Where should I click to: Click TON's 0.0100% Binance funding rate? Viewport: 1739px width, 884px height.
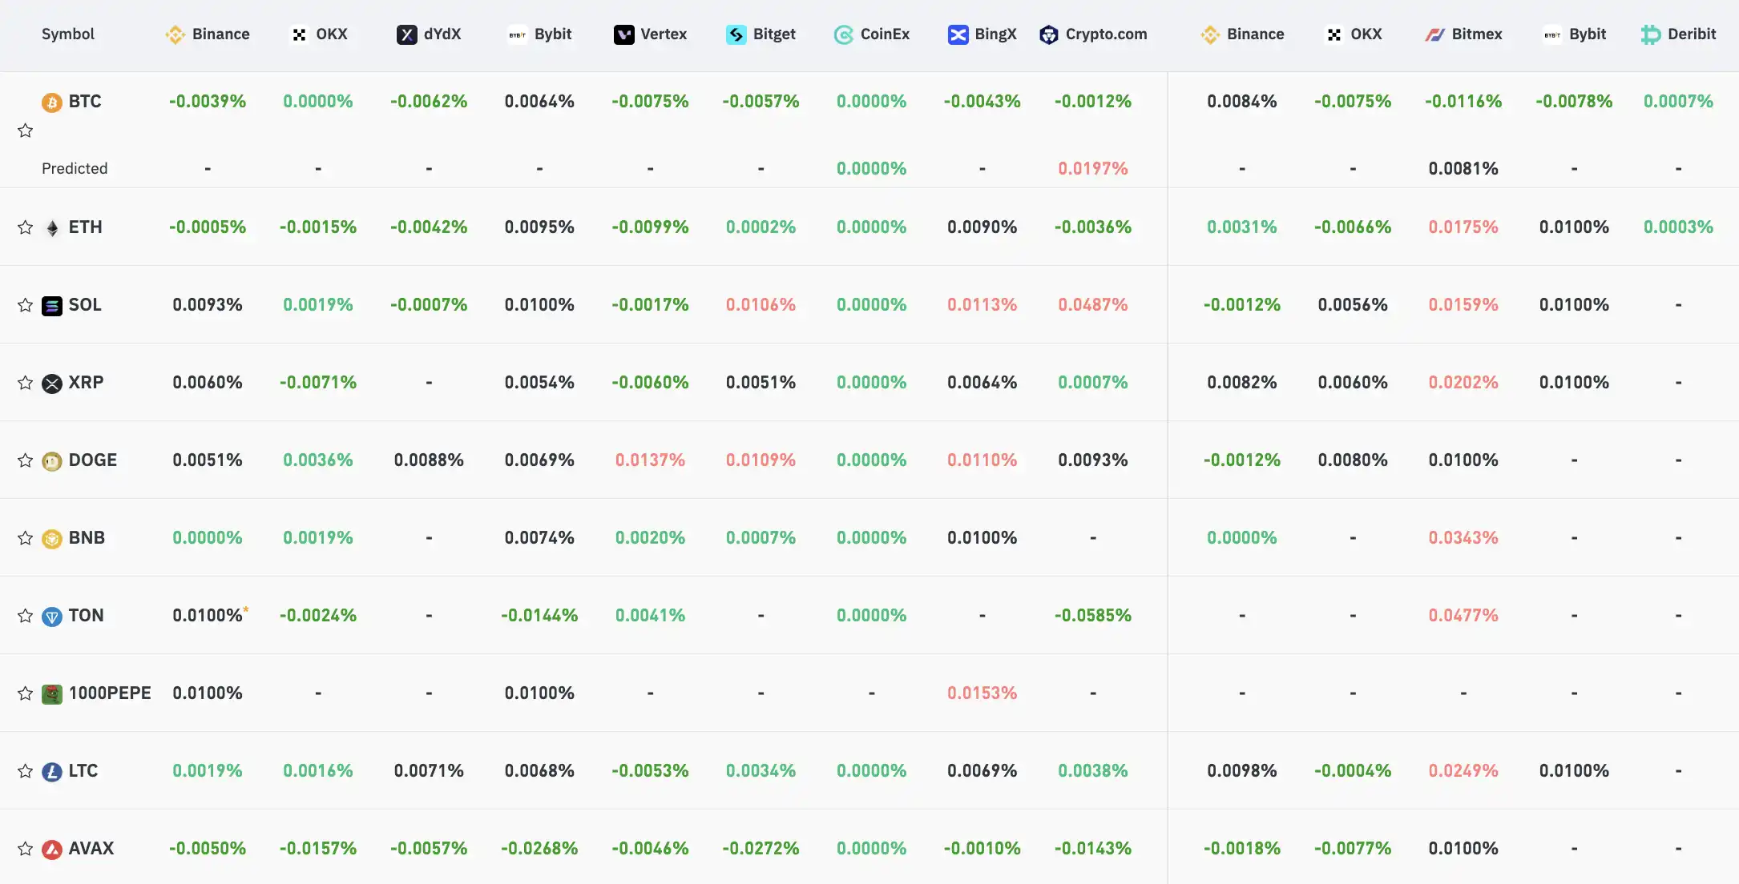click(208, 616)
